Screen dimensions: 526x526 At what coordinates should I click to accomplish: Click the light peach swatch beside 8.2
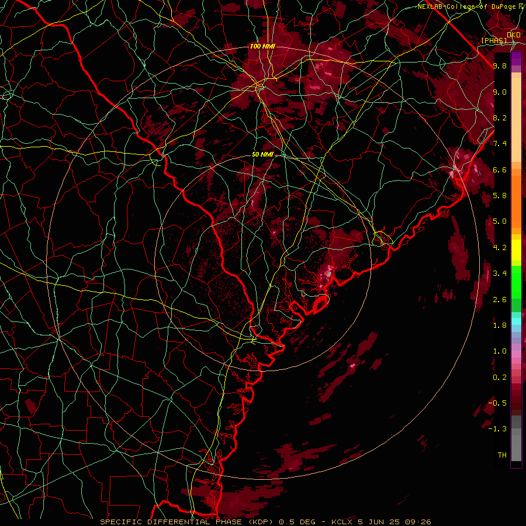coord(516,121)
